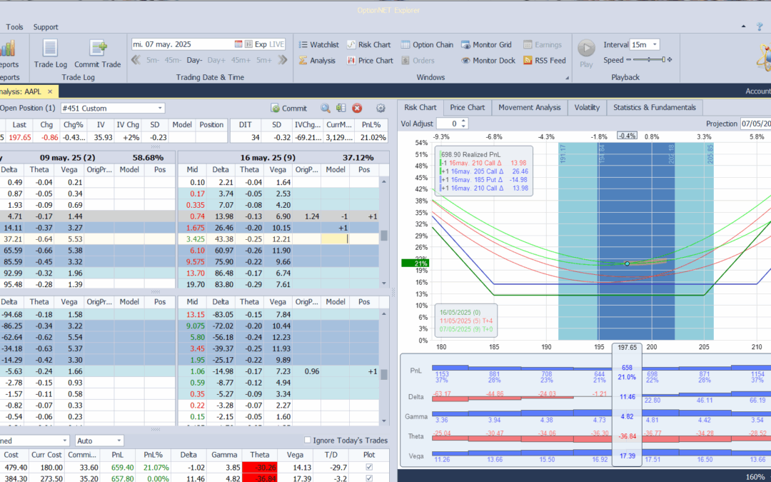Decrease playback speed with minus icon
This screenshot has width=771, height=482.
coord(628,60)
